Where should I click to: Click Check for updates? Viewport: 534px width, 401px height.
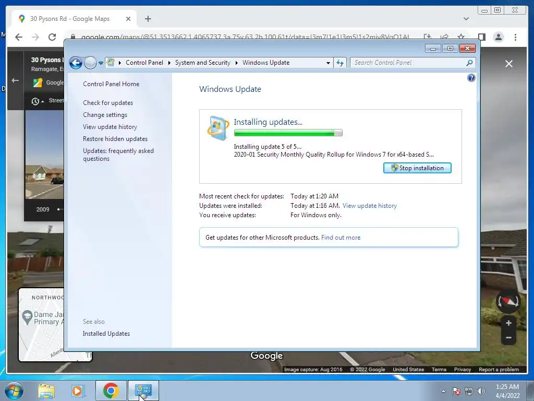tap(108, 103)
